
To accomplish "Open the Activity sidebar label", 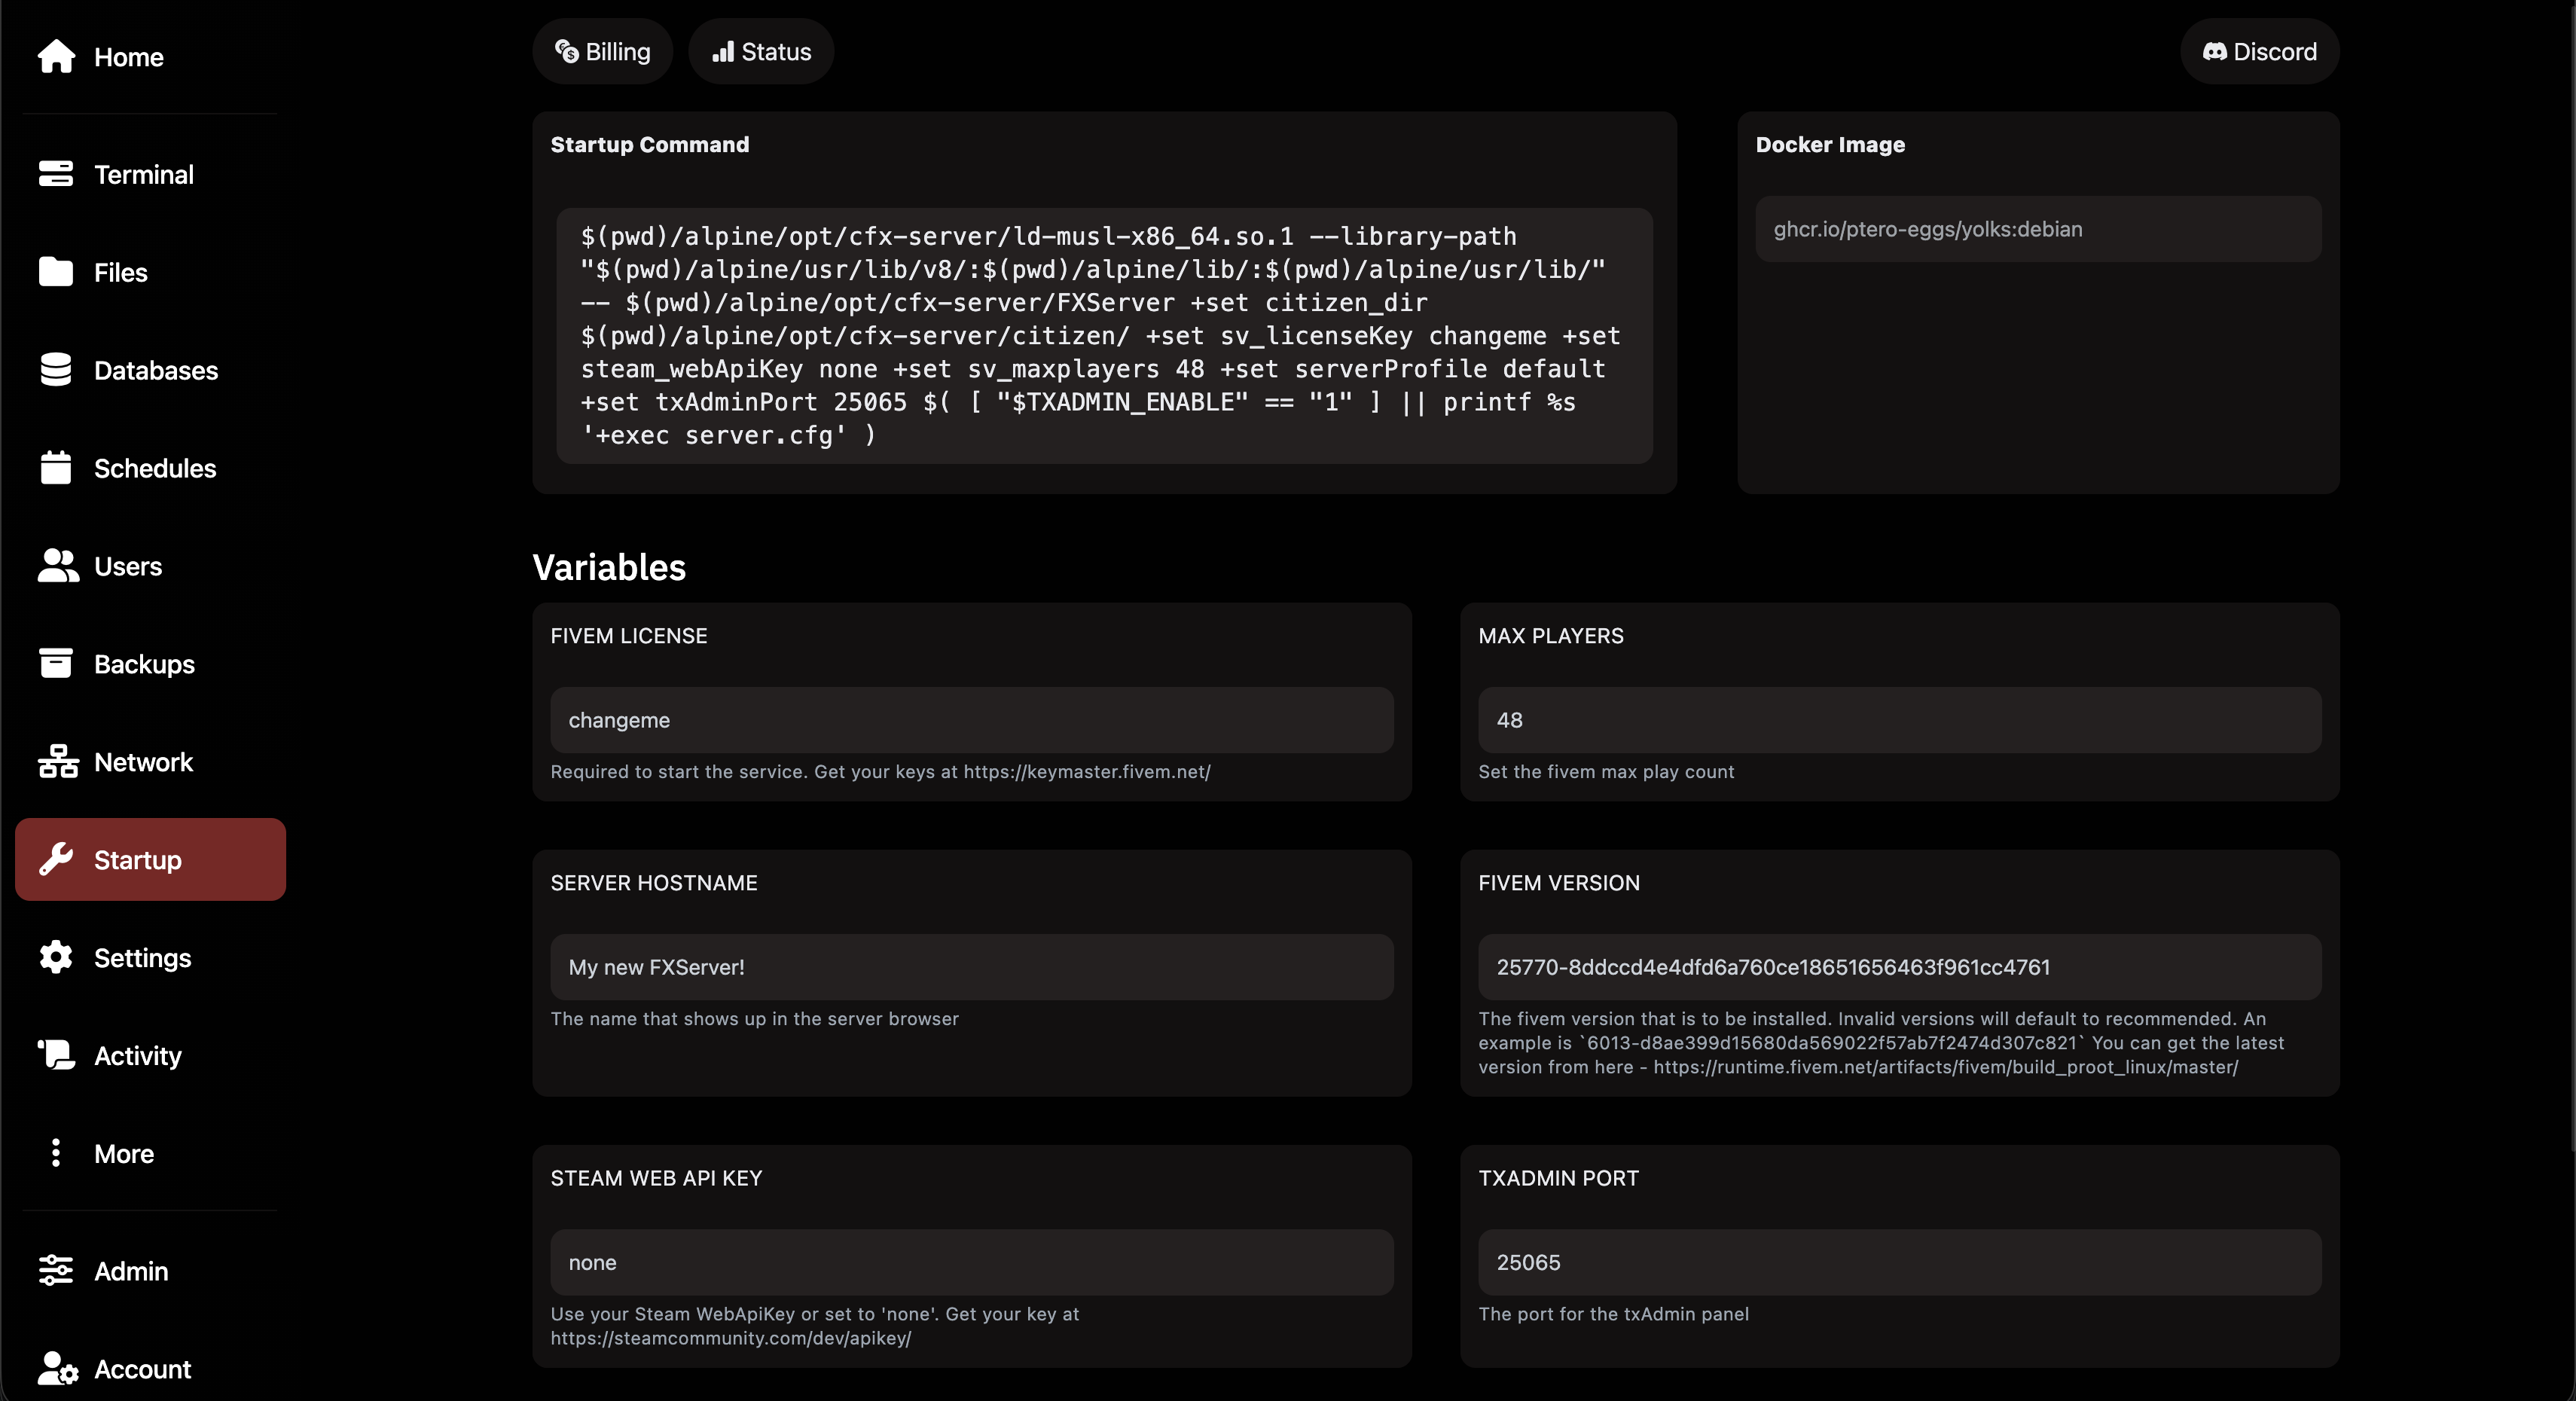I will click(x=138, y=1057).
